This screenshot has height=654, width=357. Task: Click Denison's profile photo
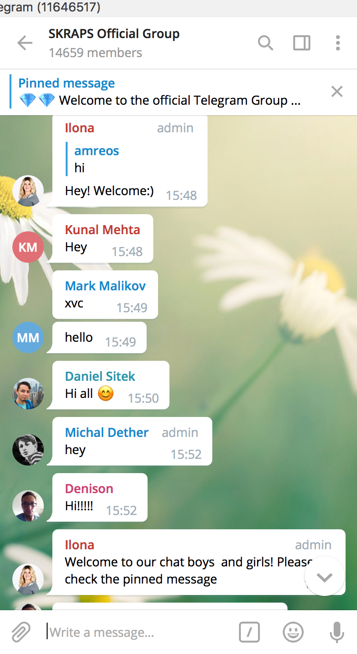[x=28, y=506]
